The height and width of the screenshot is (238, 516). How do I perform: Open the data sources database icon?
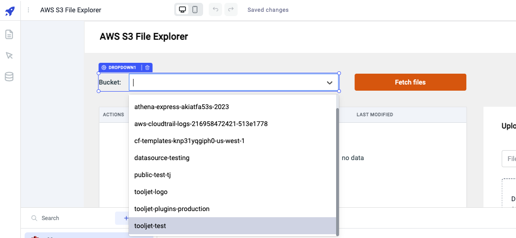pyautogui.click(x=9, y=76)
